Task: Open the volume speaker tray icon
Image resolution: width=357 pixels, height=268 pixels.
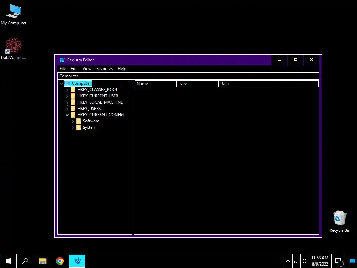Action: 304,261
